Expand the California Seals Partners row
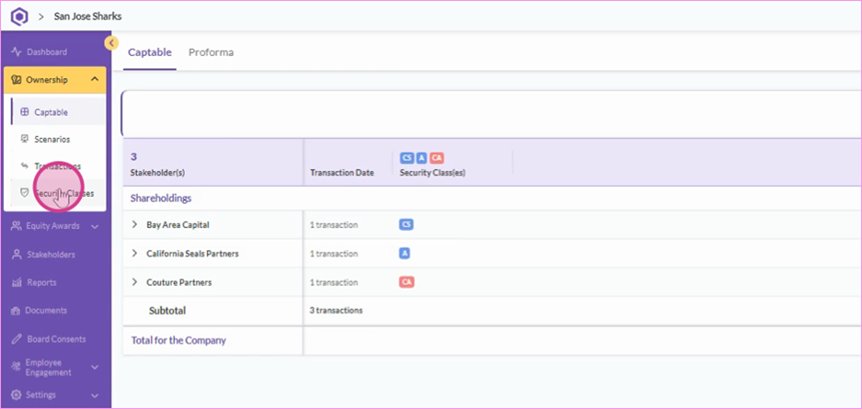 point(134,254)
